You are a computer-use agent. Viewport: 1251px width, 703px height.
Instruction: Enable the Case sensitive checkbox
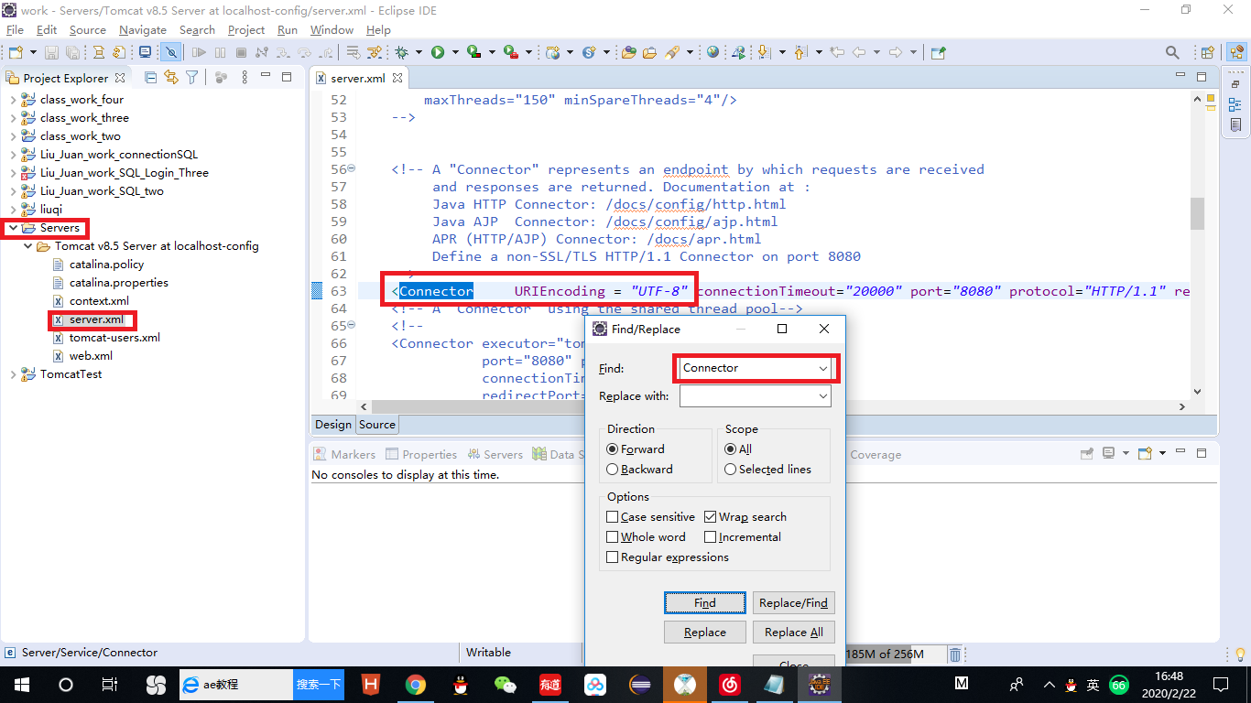pos(613,517)
